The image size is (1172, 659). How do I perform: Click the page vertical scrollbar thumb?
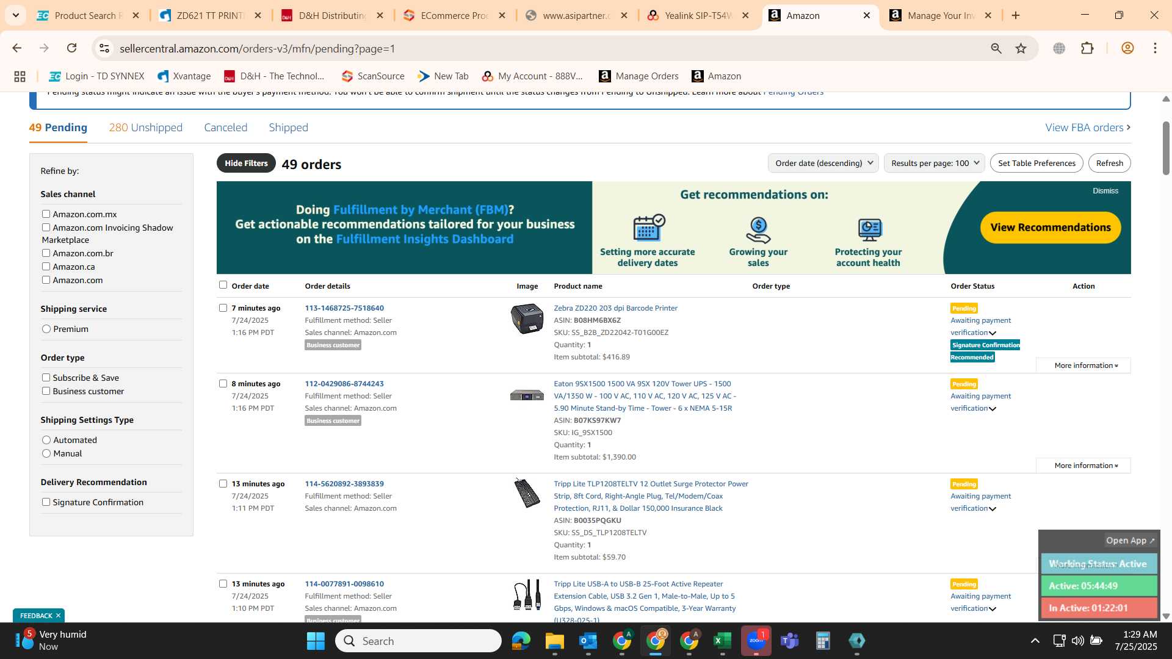click(1165, 148)
